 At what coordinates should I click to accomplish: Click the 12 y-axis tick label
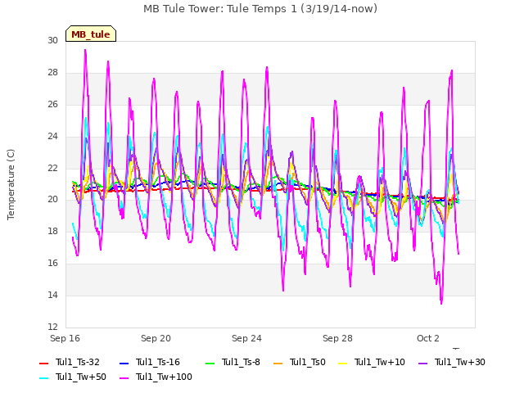[x=52, y=327]
